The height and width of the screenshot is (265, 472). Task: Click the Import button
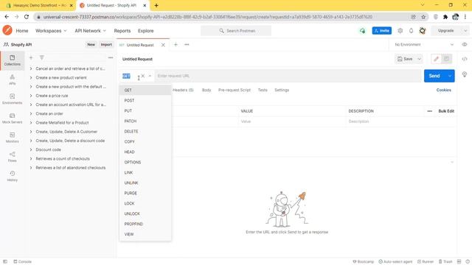coord(106,44)
